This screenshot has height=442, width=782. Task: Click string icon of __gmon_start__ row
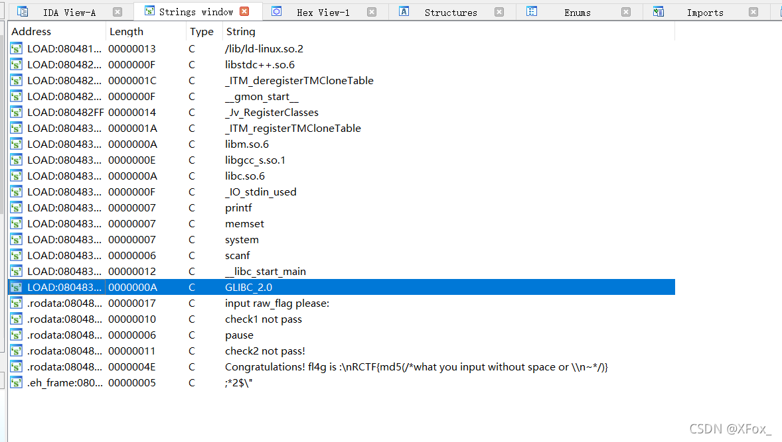17,97
